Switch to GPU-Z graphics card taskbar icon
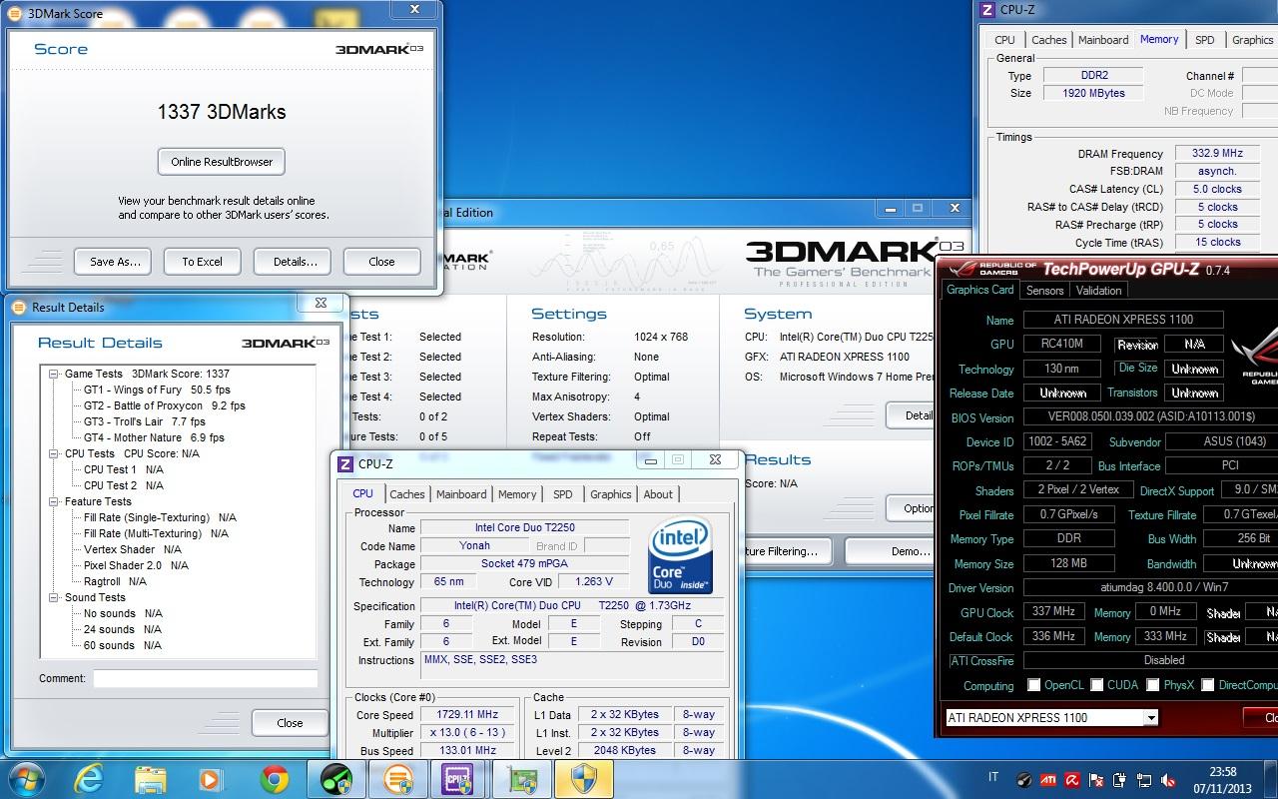 click(521, 778)
